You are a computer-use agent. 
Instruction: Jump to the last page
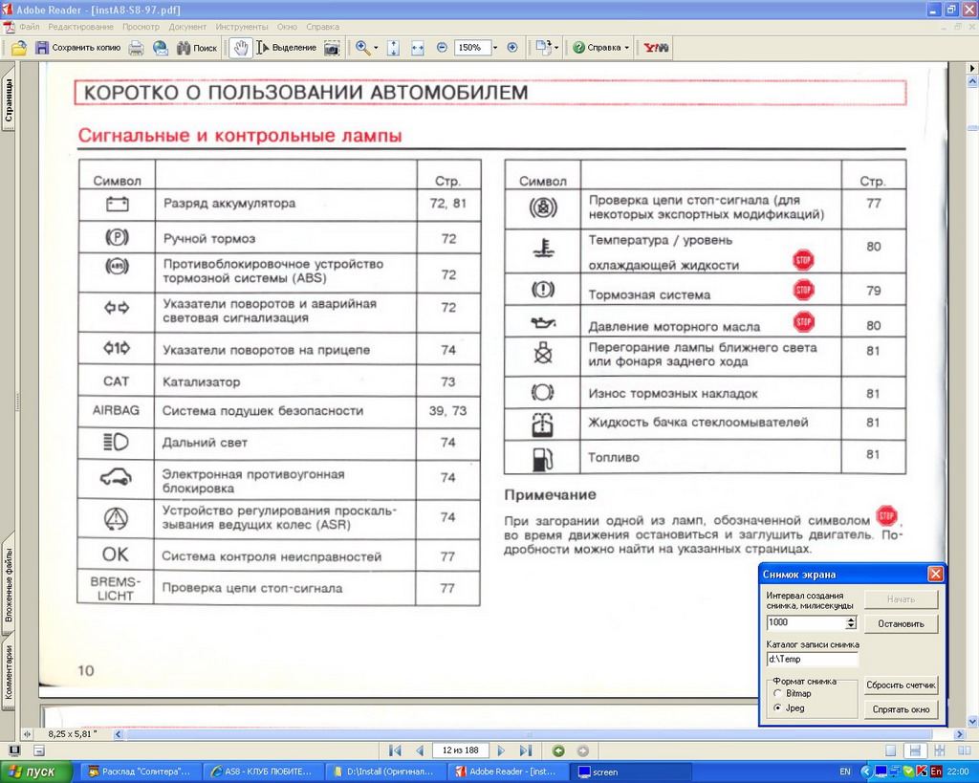click(525, 750)
